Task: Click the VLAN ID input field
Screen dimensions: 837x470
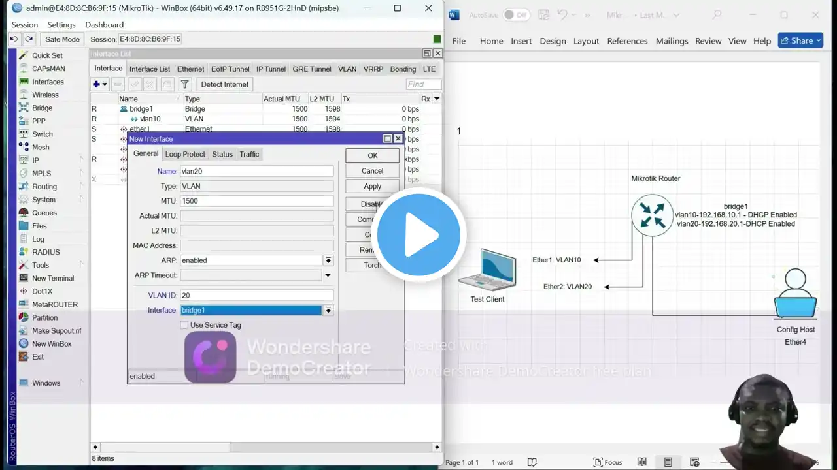Action: pos(256,296)
